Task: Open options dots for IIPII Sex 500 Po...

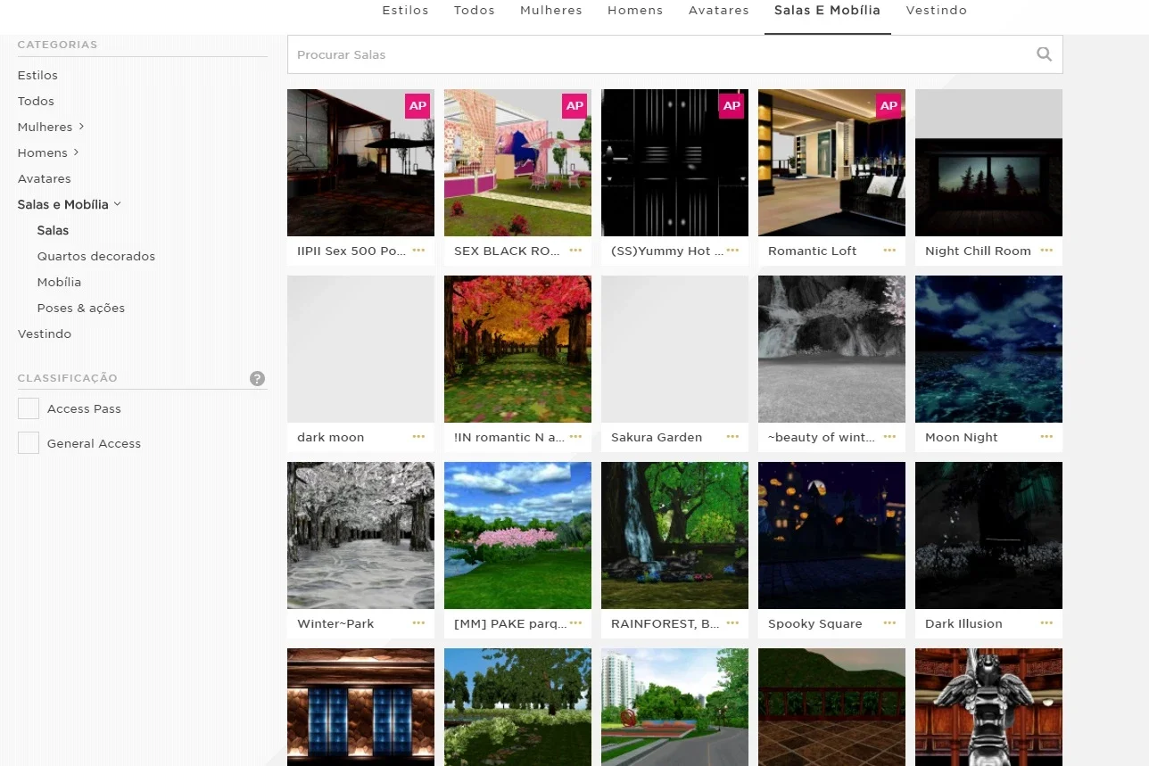Action: tap(418, 251)
